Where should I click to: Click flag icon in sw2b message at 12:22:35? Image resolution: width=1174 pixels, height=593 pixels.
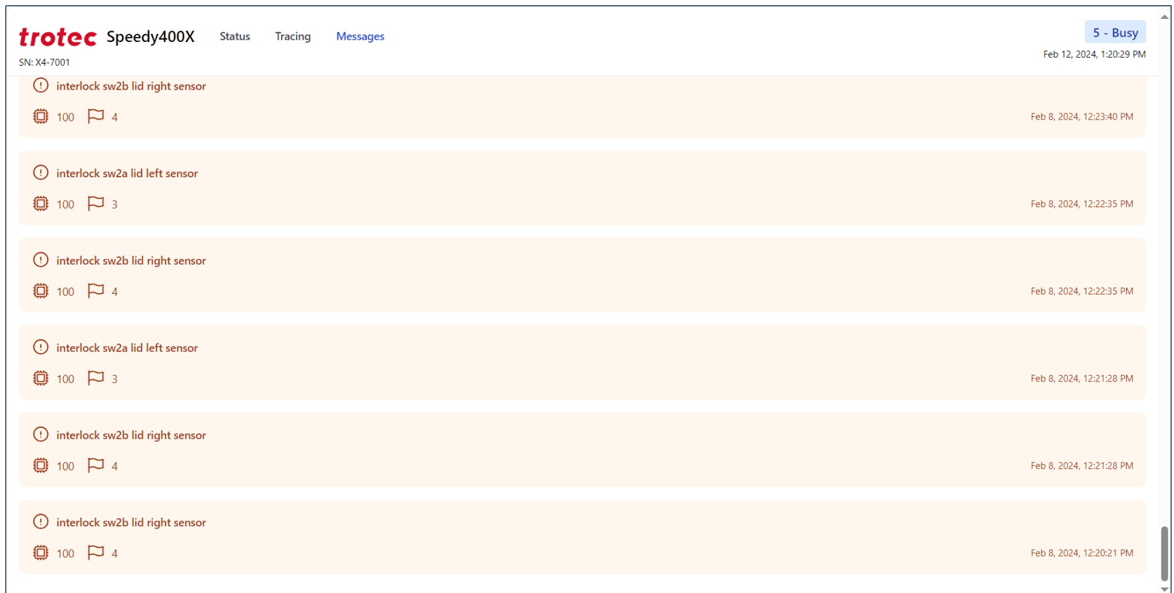tap(96, 291)
